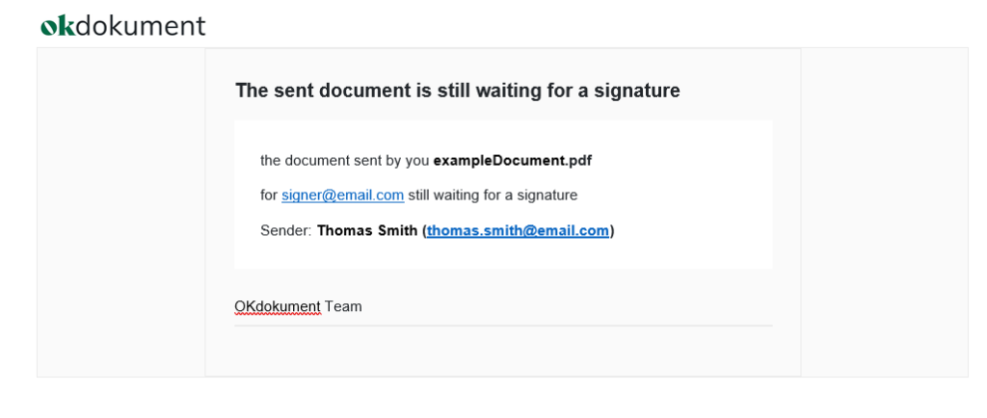Click the empty gray panel left of the message
987x418 pixels.
tap(120, 213)
